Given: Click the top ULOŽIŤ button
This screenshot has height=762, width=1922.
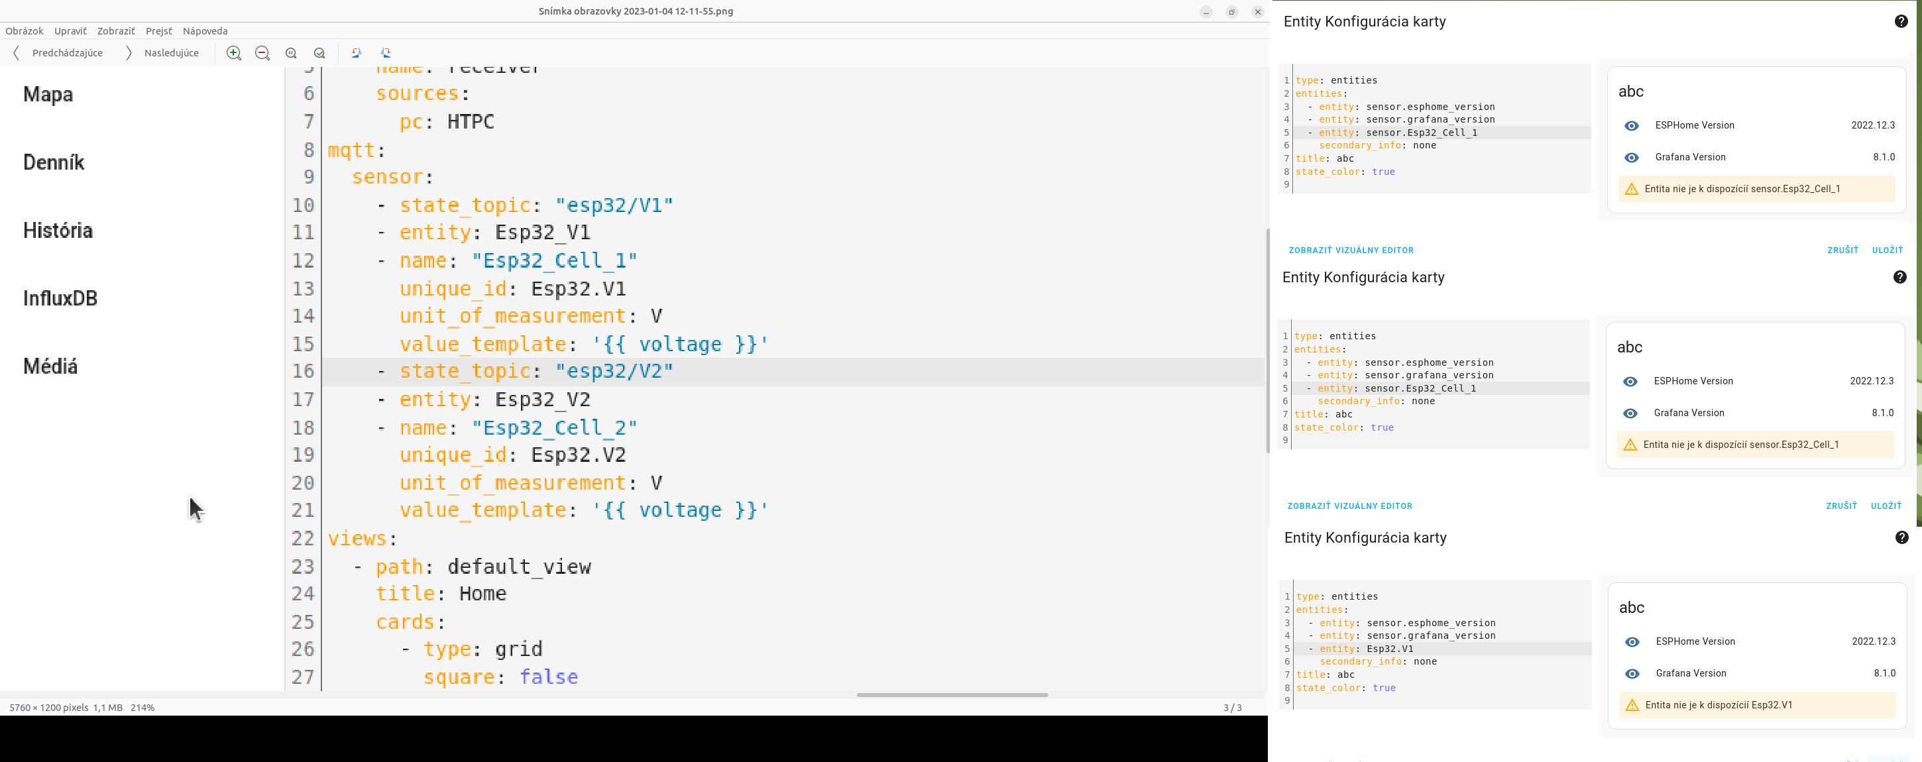Looking at the screenshot, I should coord(1887,250).
